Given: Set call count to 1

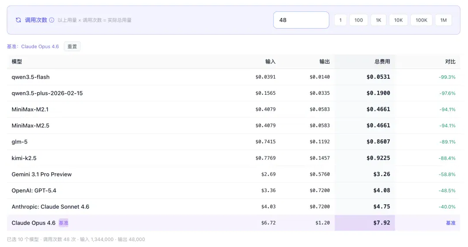Looking at the screenshot, I should pos(340,20).
